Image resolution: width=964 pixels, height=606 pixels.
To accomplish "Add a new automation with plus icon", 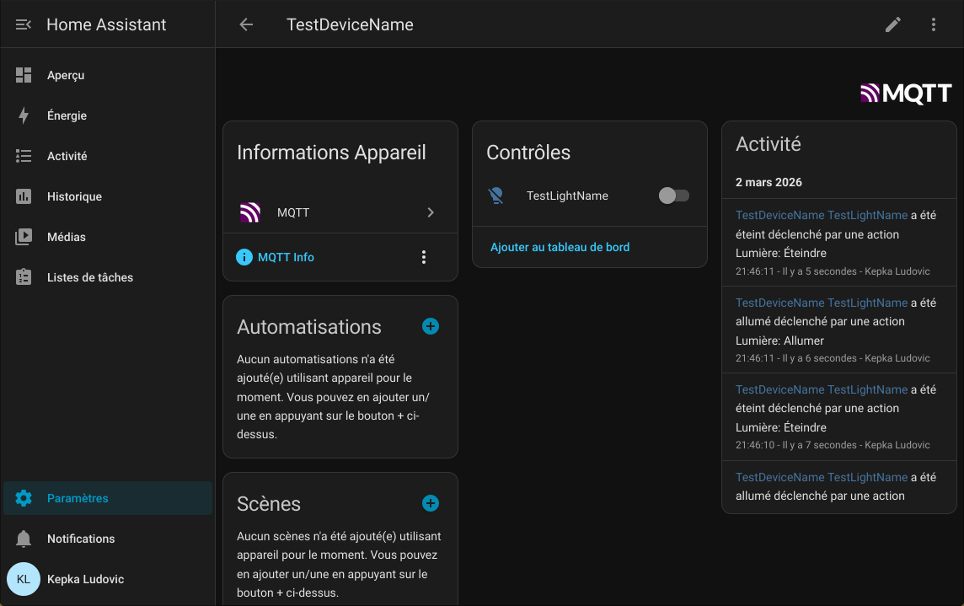I will tap(431, 326).
